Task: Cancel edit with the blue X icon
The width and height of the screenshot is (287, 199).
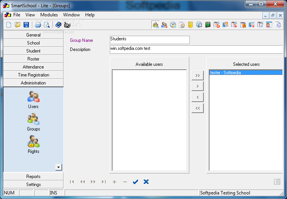Action: click(x=146, y=181)
